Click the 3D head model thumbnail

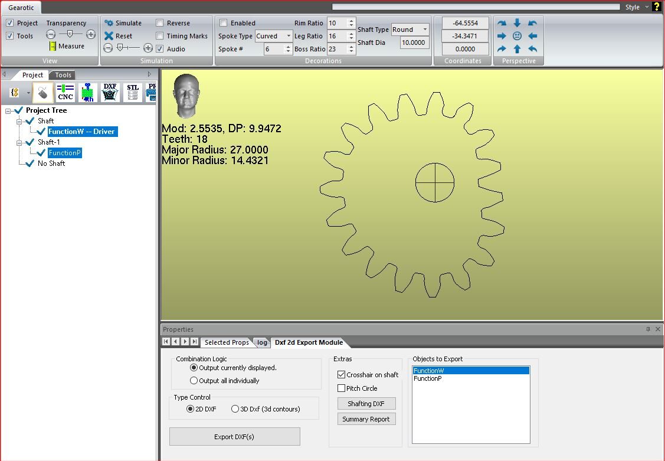pos(186,96)
